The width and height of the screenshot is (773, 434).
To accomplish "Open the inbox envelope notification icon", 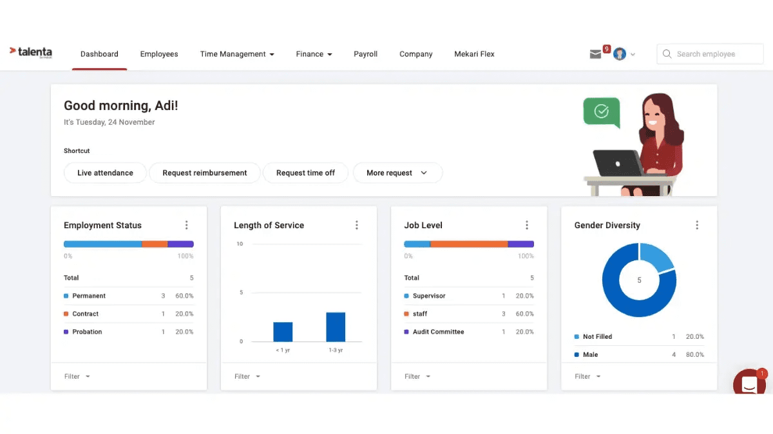I will point(596,55).
